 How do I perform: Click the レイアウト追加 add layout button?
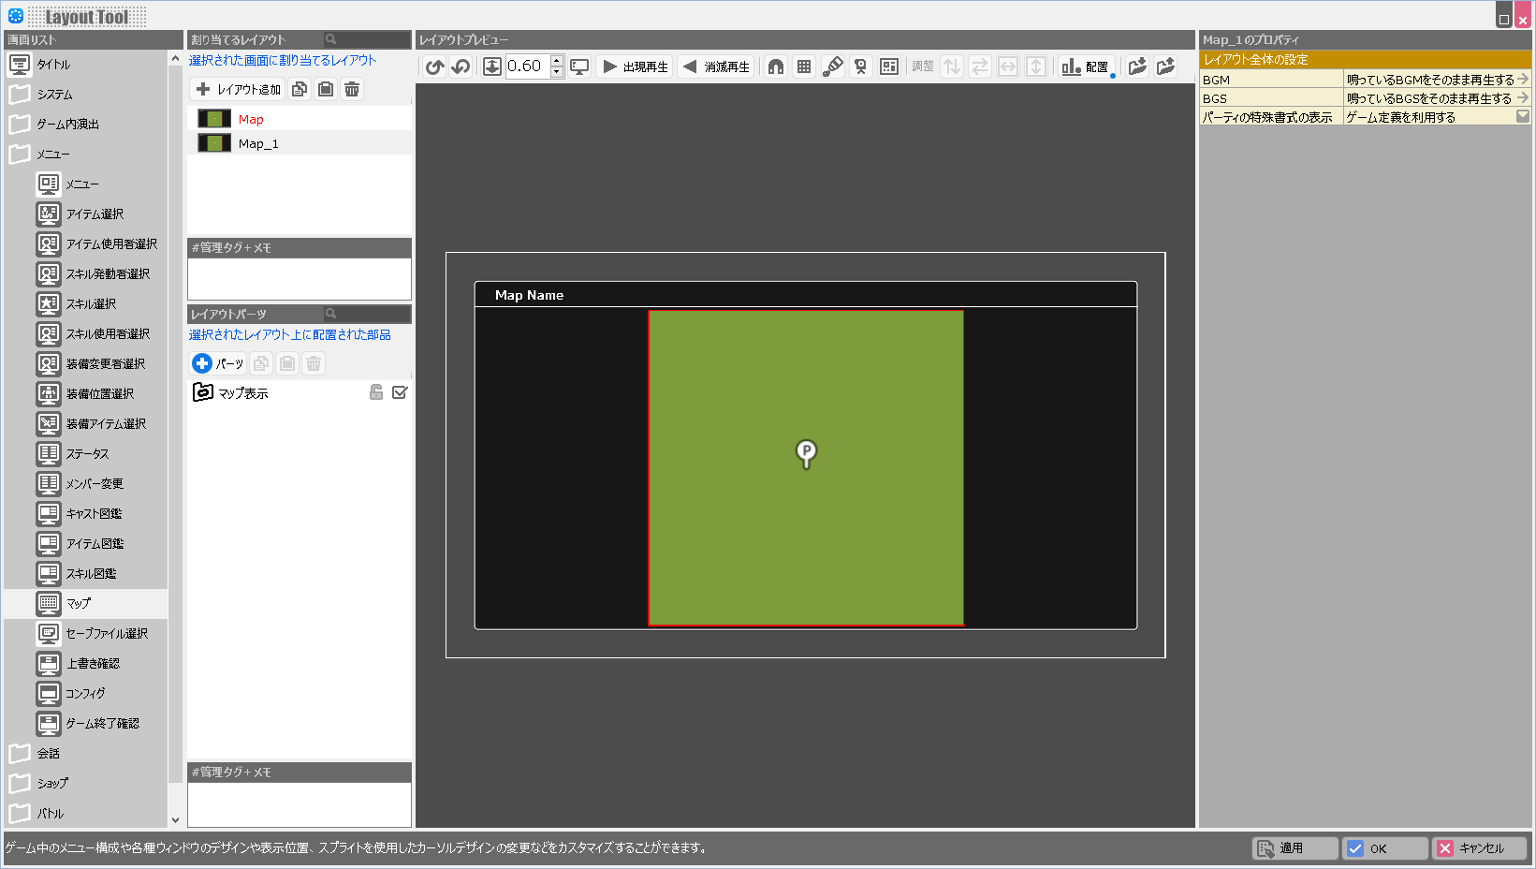coord(239,89)
